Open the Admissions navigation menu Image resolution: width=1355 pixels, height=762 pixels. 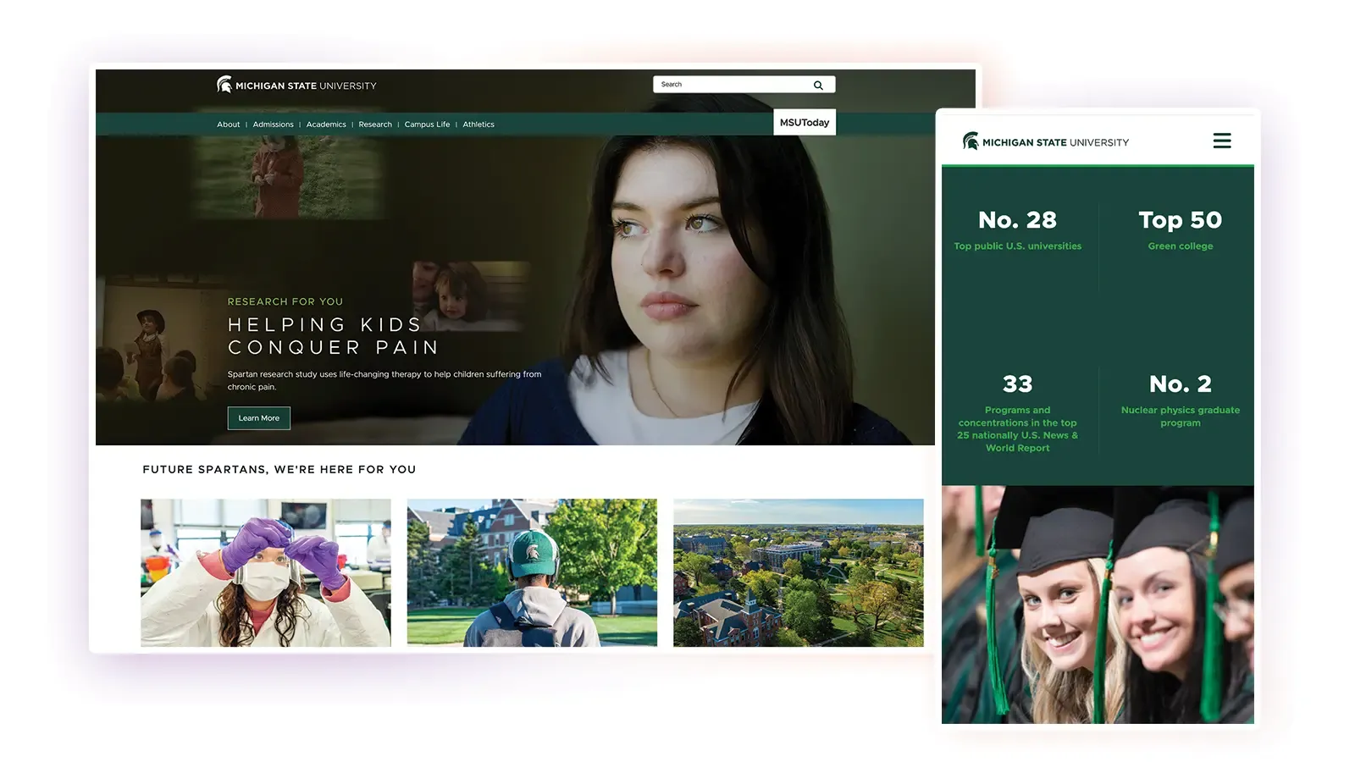point(273,124)
